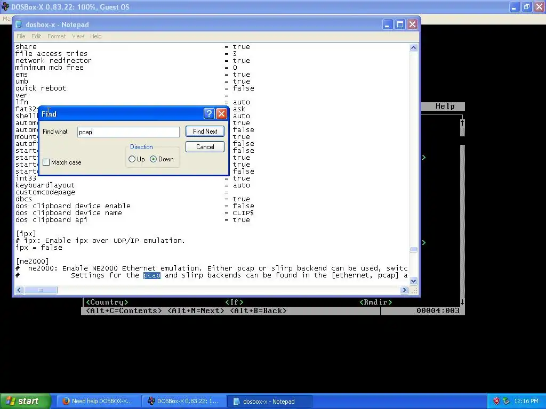Click the Notepad window resize grip corner
The width and height of the screenshot is (546, 409).
(x=414, y=291)
